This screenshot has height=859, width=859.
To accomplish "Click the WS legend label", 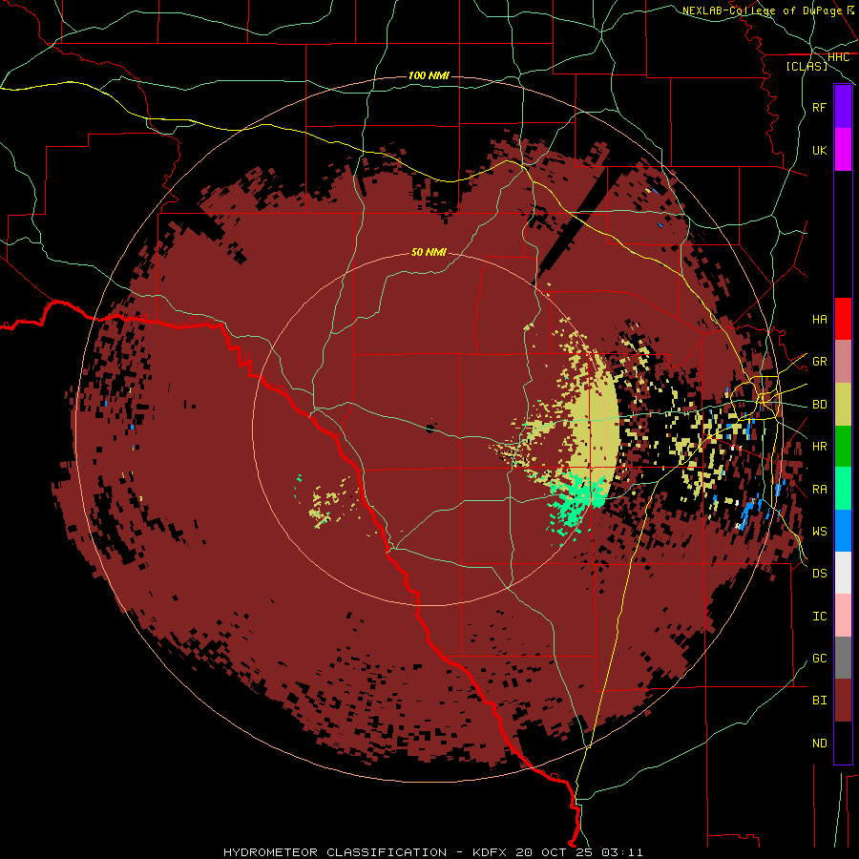I will tap(819, 532).
